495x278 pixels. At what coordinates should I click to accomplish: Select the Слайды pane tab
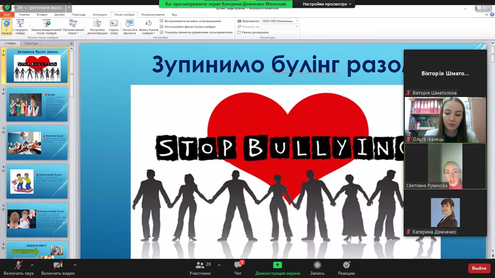(x=10, y=43)
